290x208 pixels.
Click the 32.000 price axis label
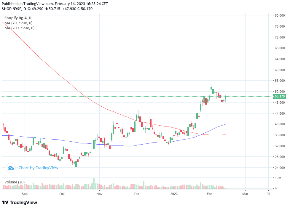click(280, 146)
